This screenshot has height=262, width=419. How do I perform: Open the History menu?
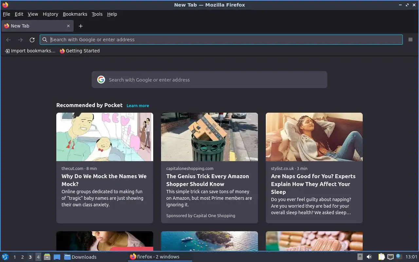click(x=50, y=14)
